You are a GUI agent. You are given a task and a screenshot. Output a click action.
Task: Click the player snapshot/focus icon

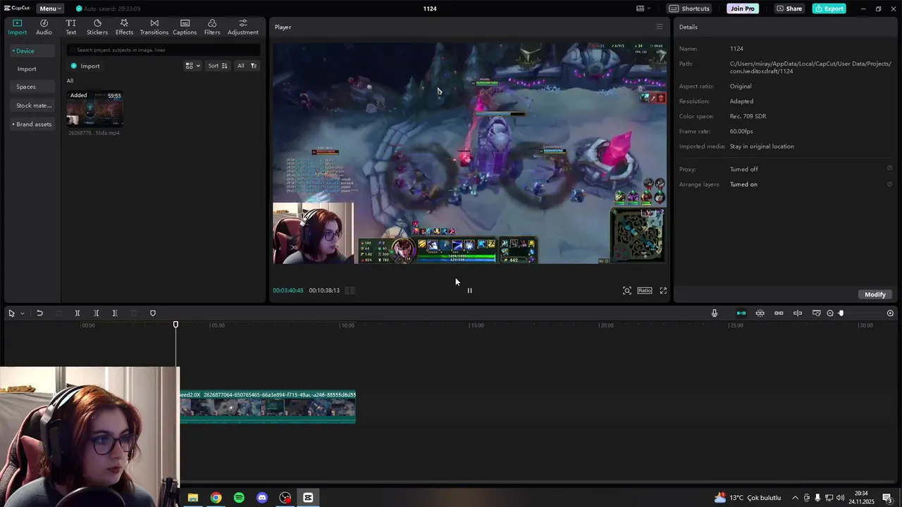click(x=626, y=291)
